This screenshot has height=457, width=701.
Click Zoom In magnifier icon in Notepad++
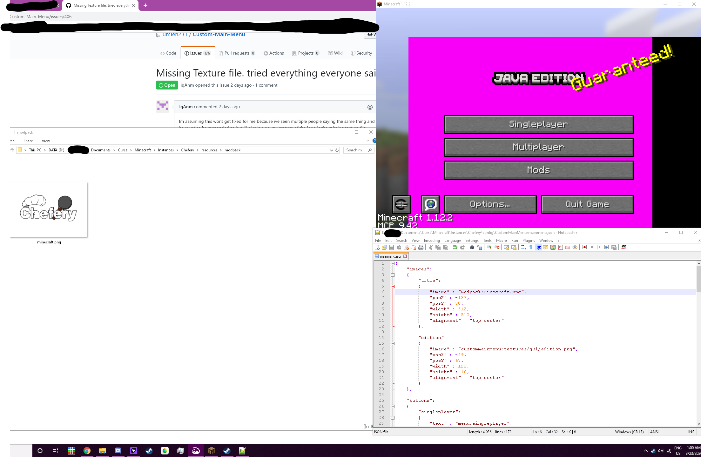pos(489,248)
